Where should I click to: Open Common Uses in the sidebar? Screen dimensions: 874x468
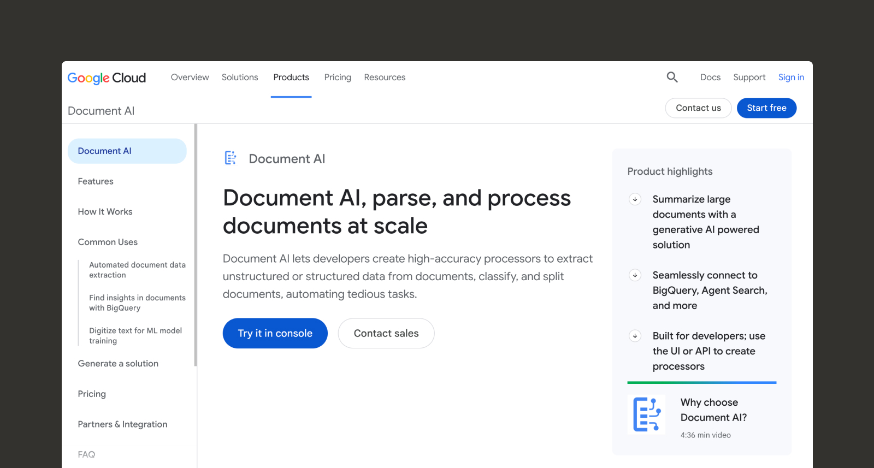click(108, 242)
